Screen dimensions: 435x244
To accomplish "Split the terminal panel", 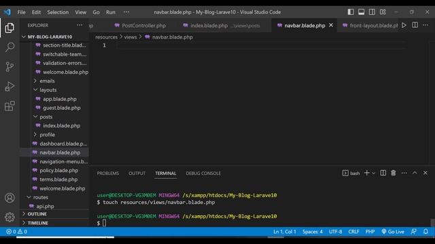I will [x=383, y=173].
